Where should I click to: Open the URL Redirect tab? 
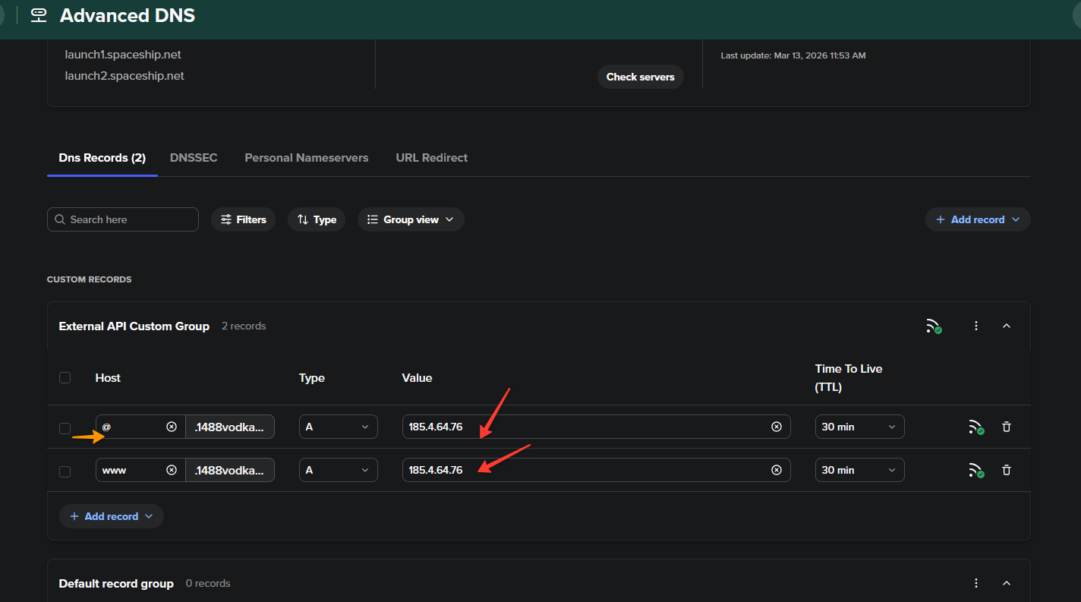coord(431,158)
